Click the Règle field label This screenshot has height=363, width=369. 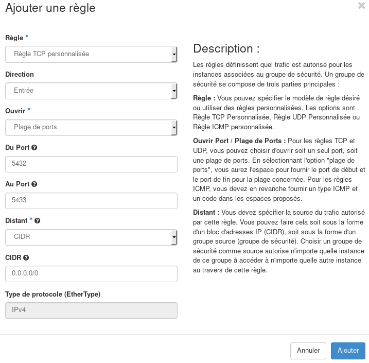pyautogui.click(x=14, y=38)
